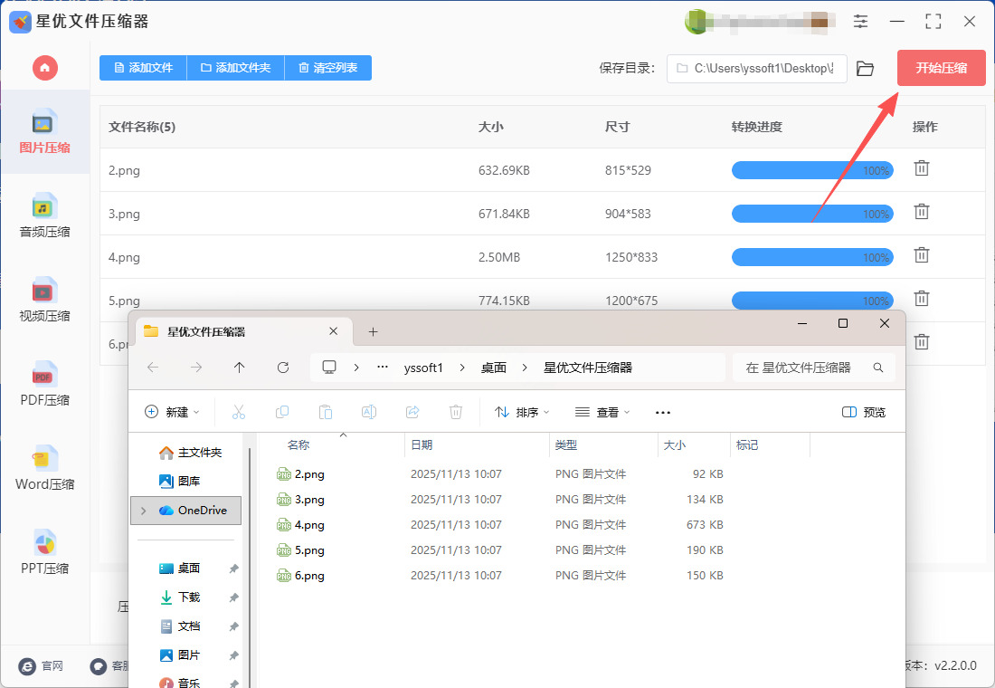
Task: Expand the 新建 new item dropdown
Action: [172, 413]
